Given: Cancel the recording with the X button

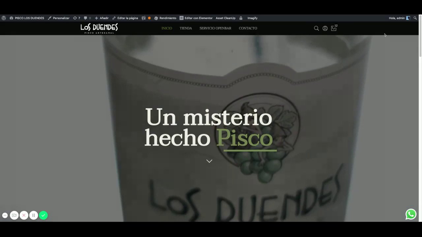Looking at the screenshot, I should click(x=24, y=215).
